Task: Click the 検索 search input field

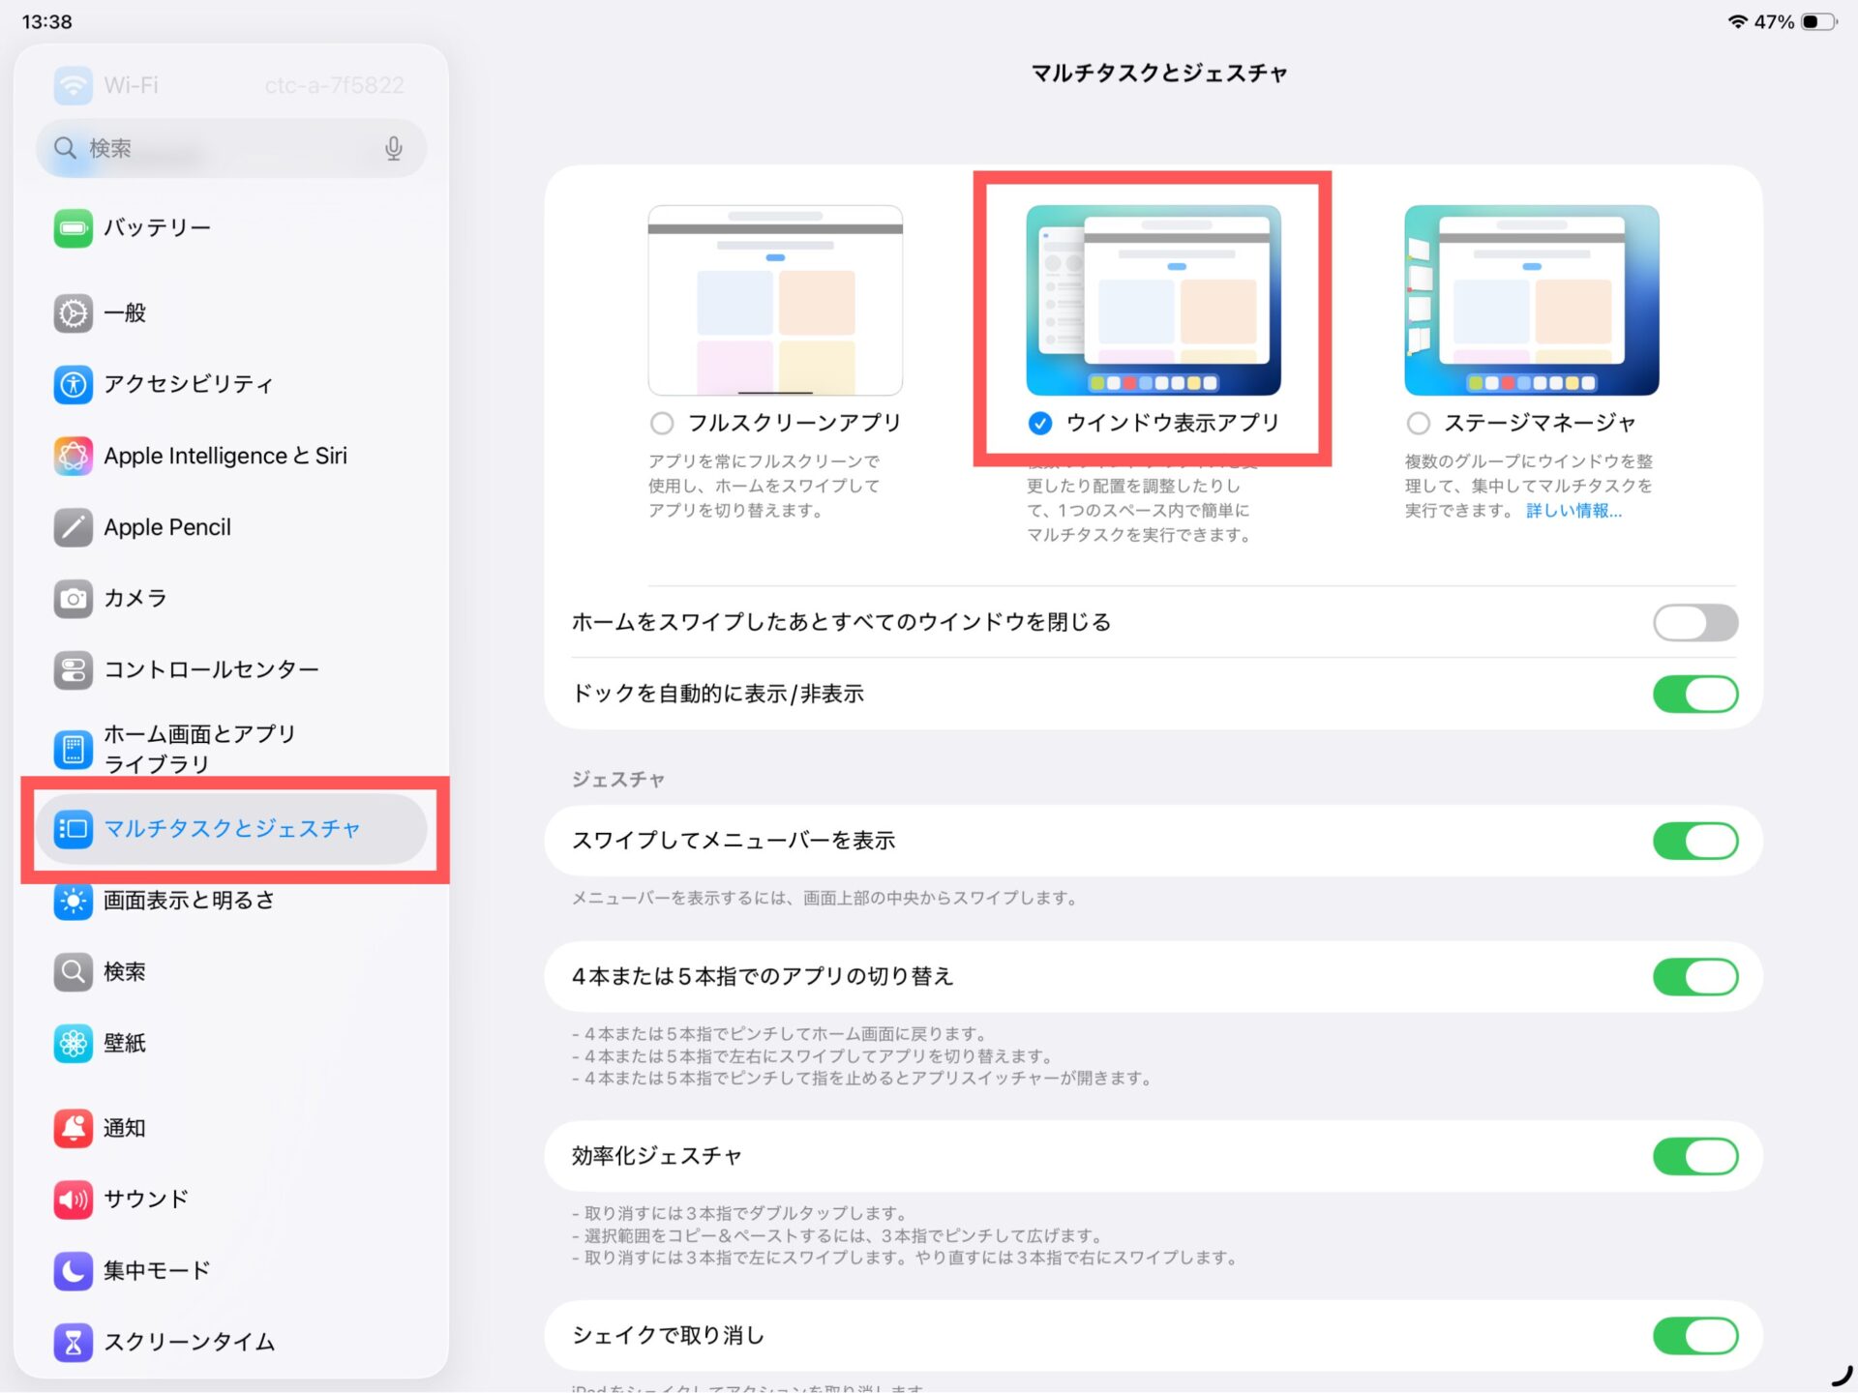Action: 223,148
